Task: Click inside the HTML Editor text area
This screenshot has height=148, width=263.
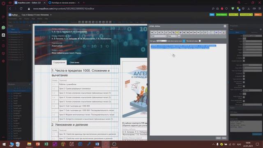Action: [x=188, y=90]
